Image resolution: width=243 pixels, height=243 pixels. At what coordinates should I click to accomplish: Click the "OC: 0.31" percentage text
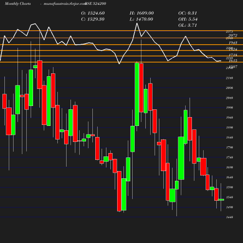tap(188, 13)
